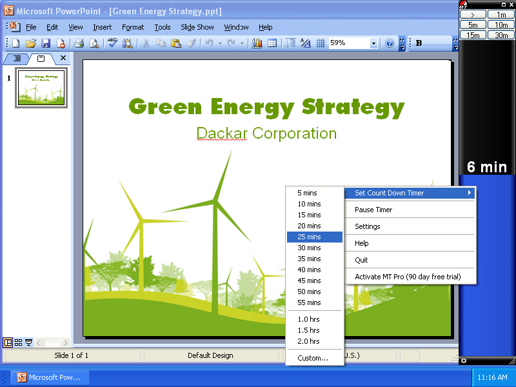
Task: Toggle Show Formatting icon
Action: 306,43
